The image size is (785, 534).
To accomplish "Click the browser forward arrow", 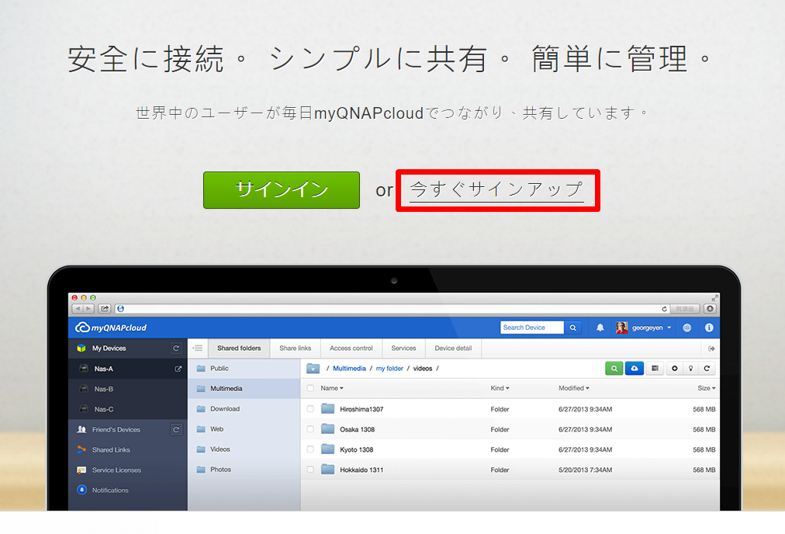I will (88, 309).
